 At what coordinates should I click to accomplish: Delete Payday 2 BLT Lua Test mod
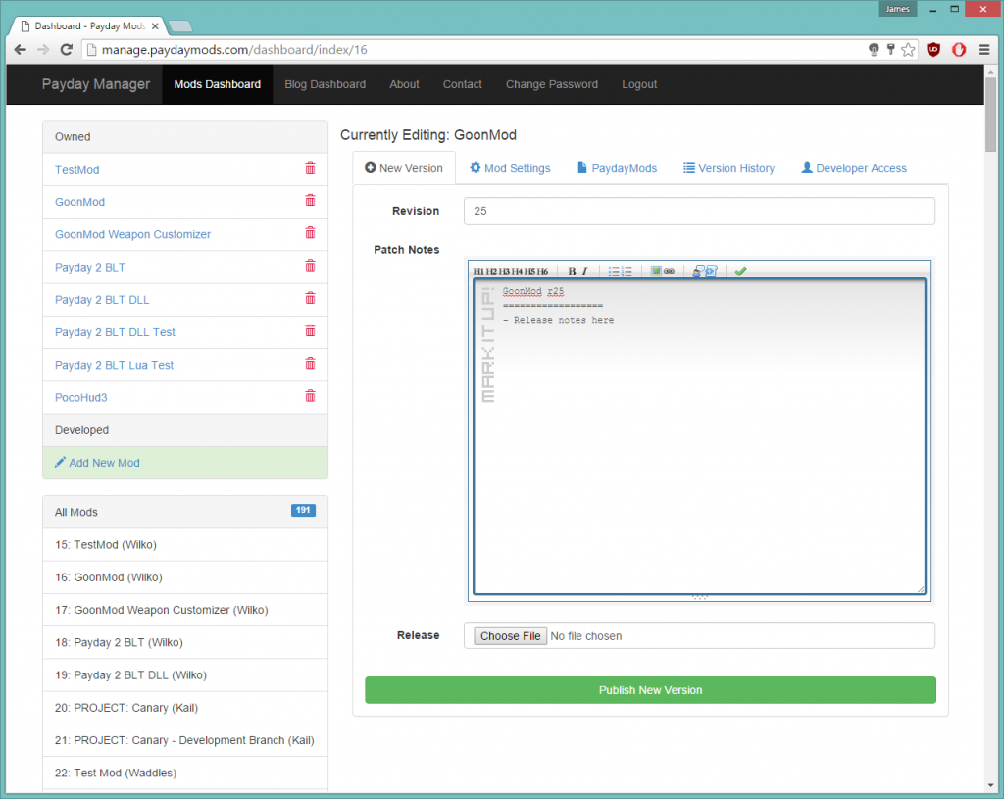pyautogui.click(x=310, y=364)
